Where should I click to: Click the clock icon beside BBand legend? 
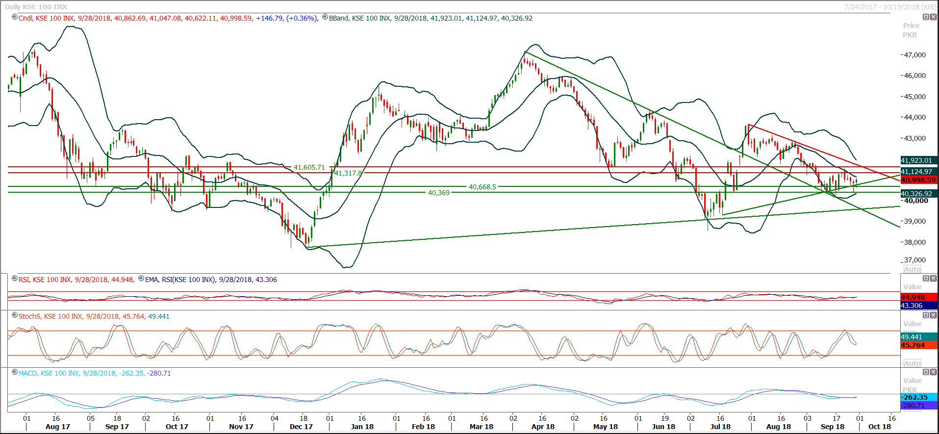click(x=325, y=17)
